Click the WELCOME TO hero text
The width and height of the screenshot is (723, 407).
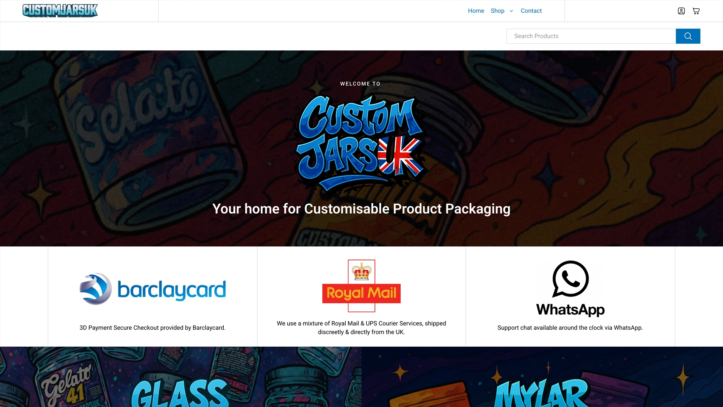tap(360, 84)
